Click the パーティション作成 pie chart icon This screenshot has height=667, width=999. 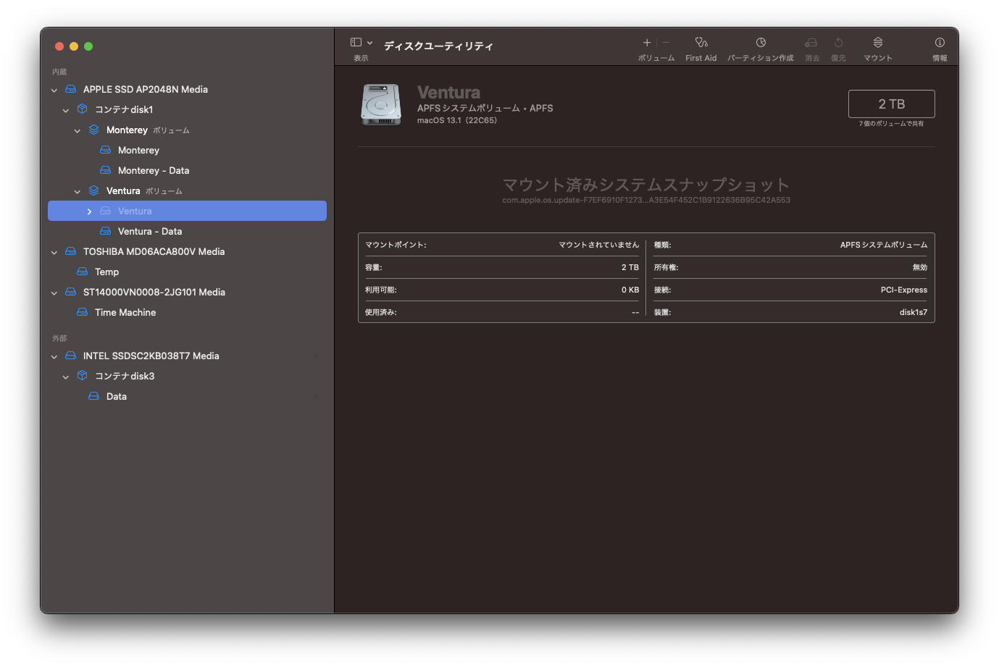[761, 43]
